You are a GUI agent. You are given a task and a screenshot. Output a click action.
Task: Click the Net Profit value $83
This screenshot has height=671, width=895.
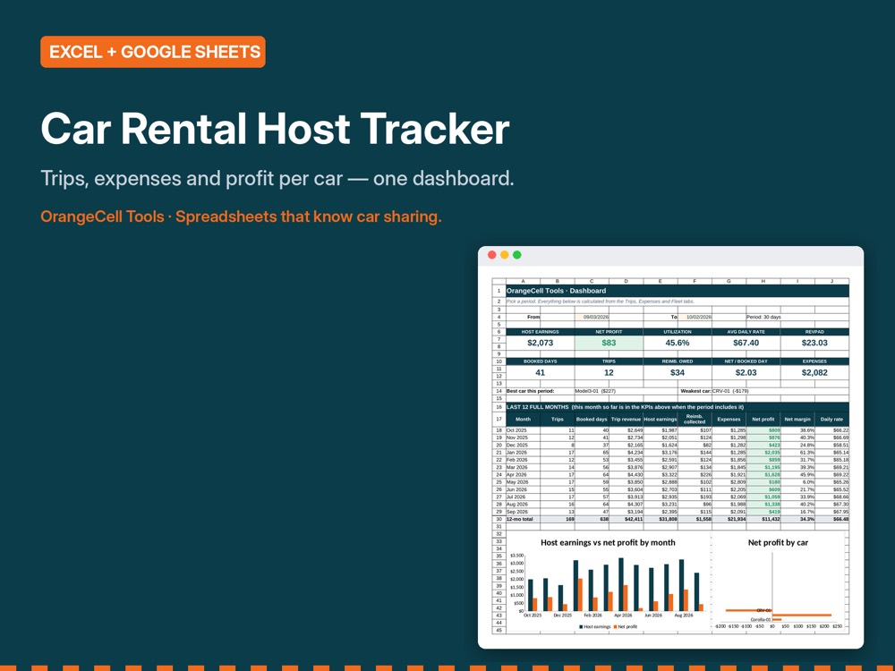pyautogui.click(x=609, y=343)
